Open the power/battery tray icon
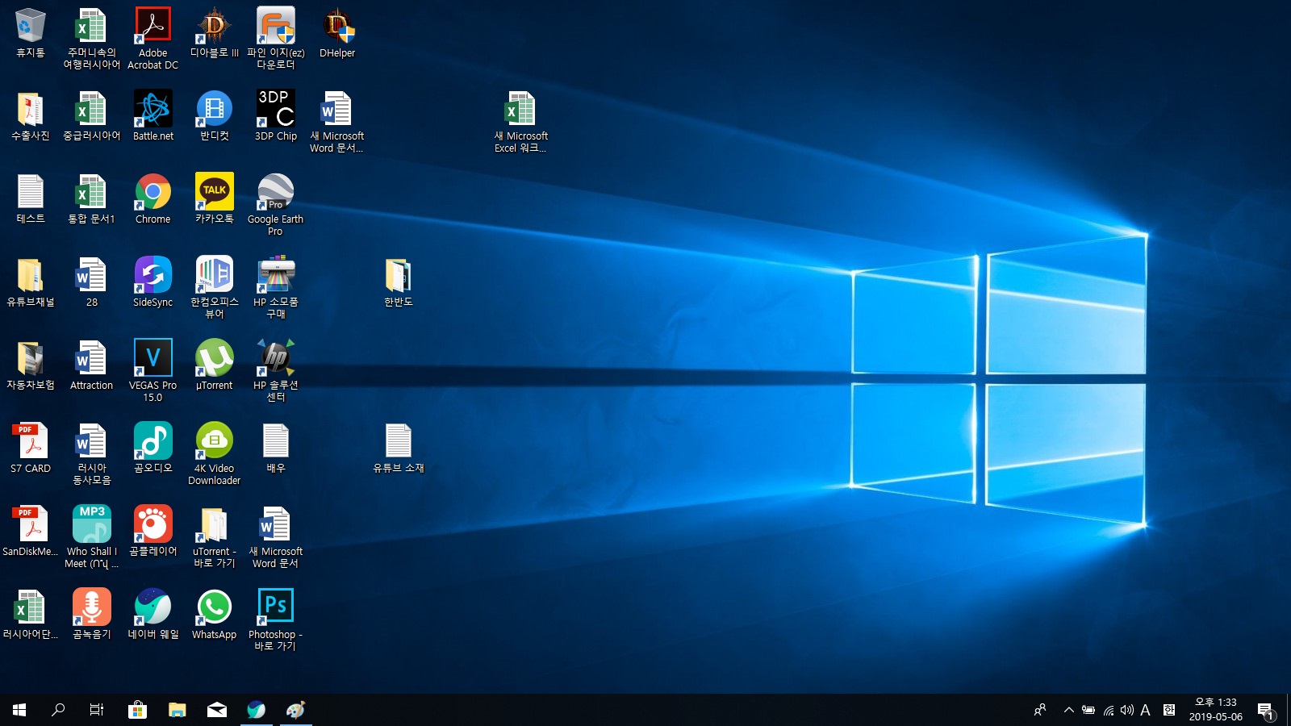1291x726 pixels. 1088,710
